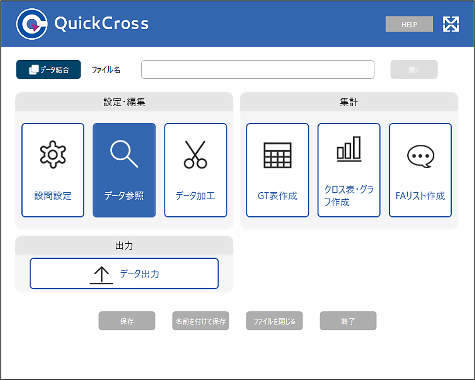The image size is (475, 380).
Task: Click the window resize arrows icon
Action: (451, 24)
